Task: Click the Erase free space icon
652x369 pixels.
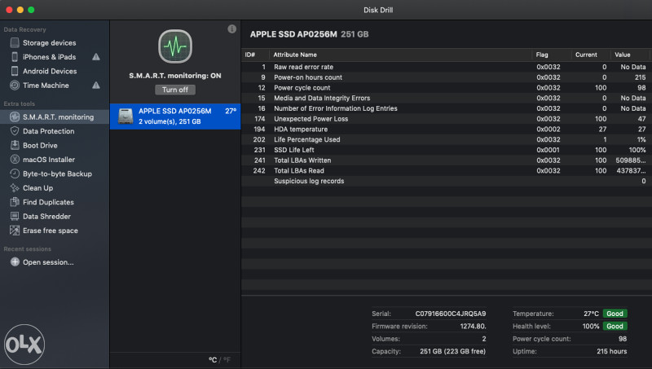Action: pos(15,231)
